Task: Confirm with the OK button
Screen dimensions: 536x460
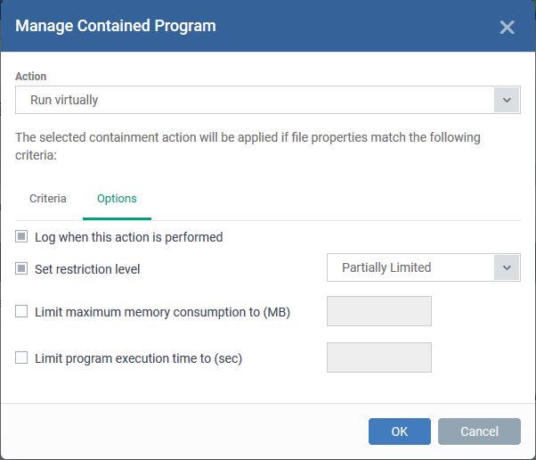Action: [x=400, y=431]
